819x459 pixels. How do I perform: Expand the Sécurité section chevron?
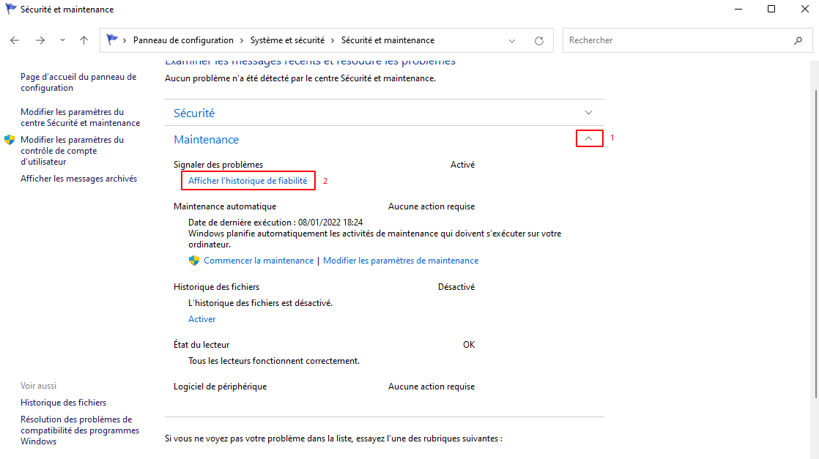click(589, 113)
